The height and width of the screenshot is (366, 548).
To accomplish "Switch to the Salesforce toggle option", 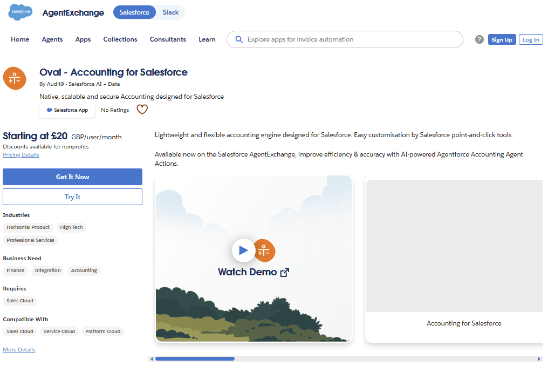I will tap(134, 12).
